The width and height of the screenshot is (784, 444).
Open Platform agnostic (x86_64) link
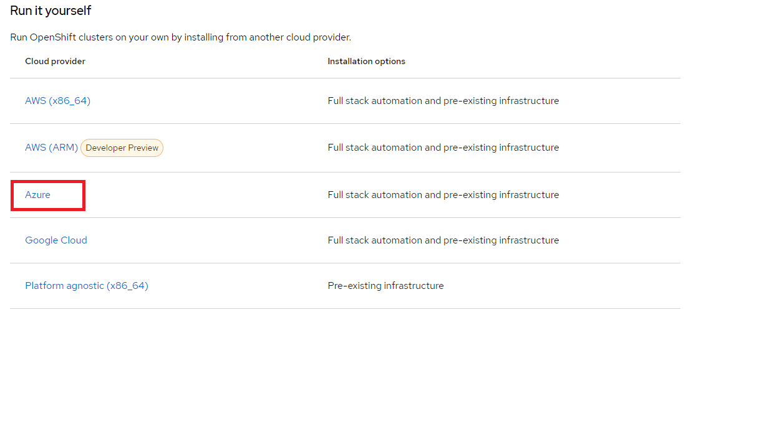click(x=87, y=286)
